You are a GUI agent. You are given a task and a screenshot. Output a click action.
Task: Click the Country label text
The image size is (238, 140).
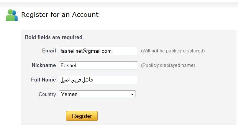coord(48,94)
